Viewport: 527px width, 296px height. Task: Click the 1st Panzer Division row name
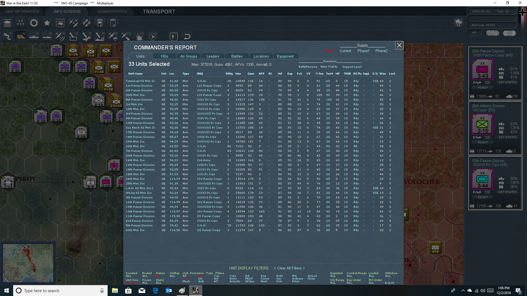[139, 86]
